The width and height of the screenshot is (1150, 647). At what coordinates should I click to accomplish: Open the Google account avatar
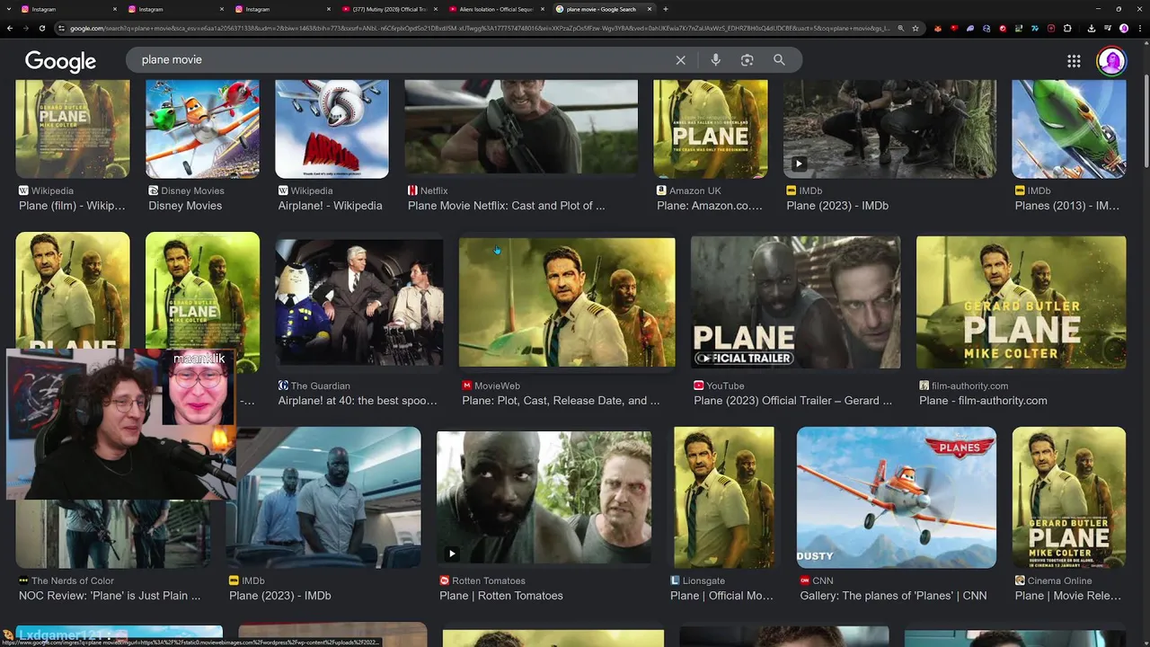[x=1111, y=61]
